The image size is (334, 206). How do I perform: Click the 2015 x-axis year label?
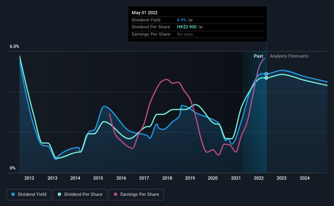coord(98,178)
